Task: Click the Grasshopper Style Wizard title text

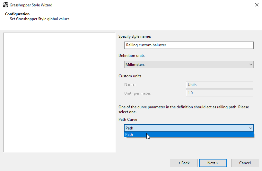Action: 31,5
